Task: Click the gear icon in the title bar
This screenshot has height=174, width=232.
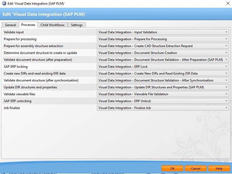Action: point(4,3)
